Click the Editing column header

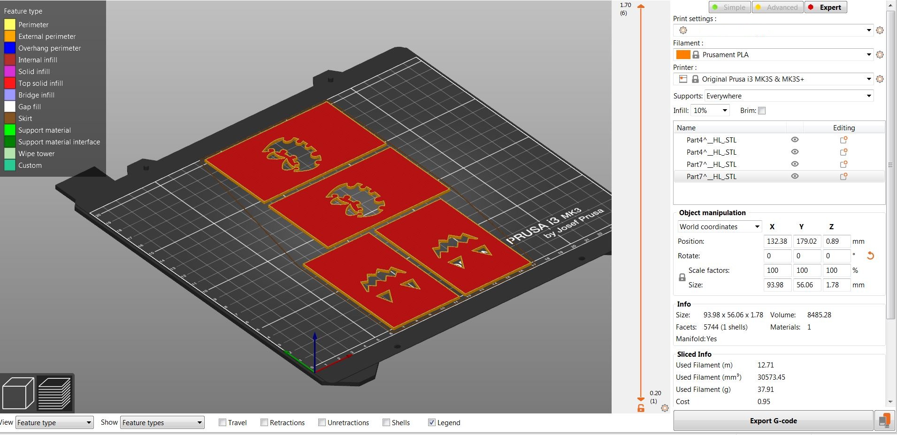tap(843, 127)
